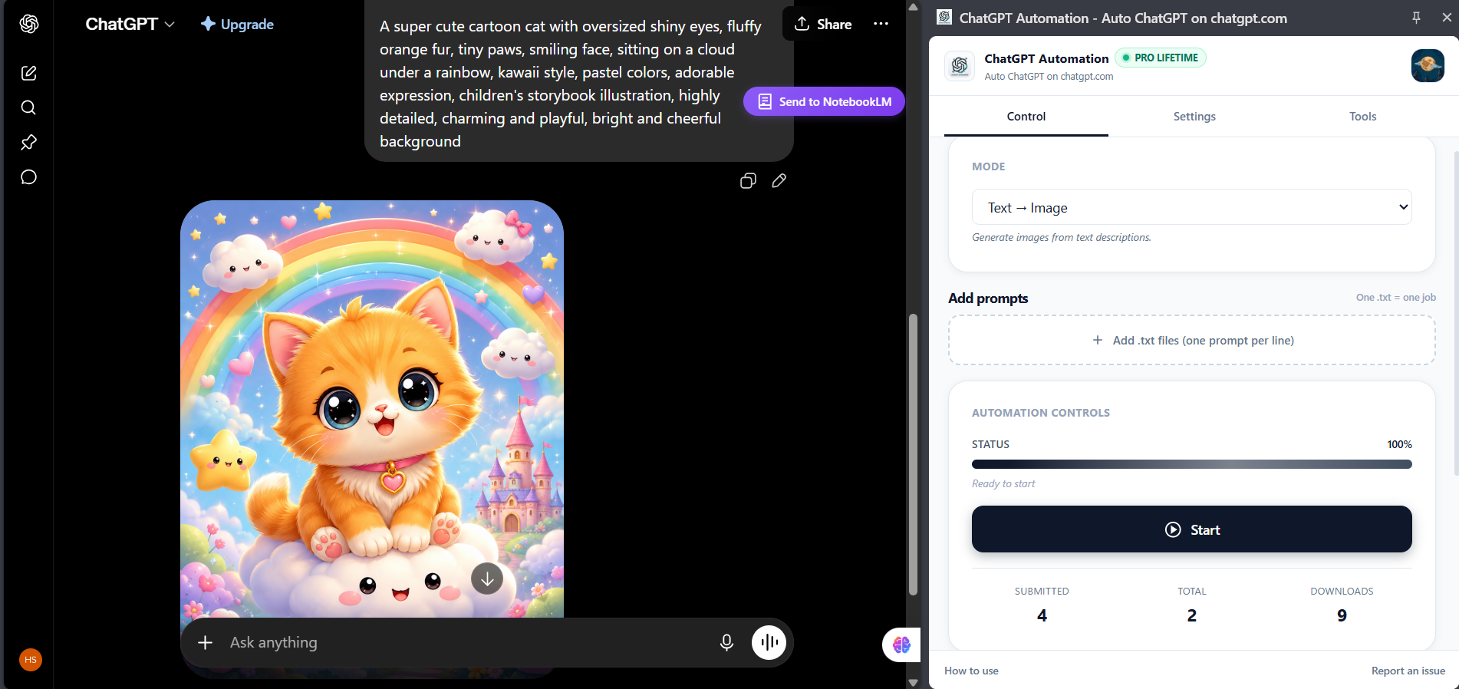Click the plus attach icon in composer

point(205,642)
